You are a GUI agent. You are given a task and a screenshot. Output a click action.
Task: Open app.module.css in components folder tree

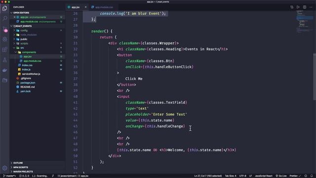click(x=32, y=61)
